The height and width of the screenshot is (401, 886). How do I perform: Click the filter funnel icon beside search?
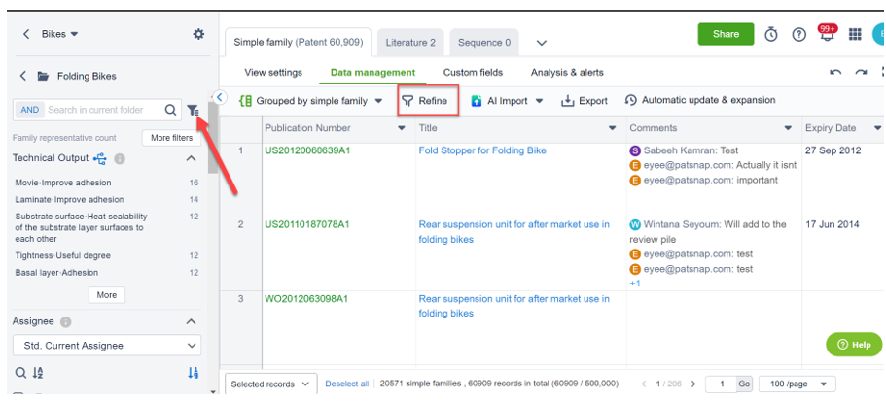[x=193, y=111]
